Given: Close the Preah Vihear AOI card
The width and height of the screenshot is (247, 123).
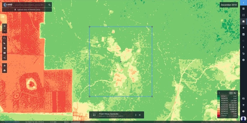Looking at the screenshot, I should 140,115.
